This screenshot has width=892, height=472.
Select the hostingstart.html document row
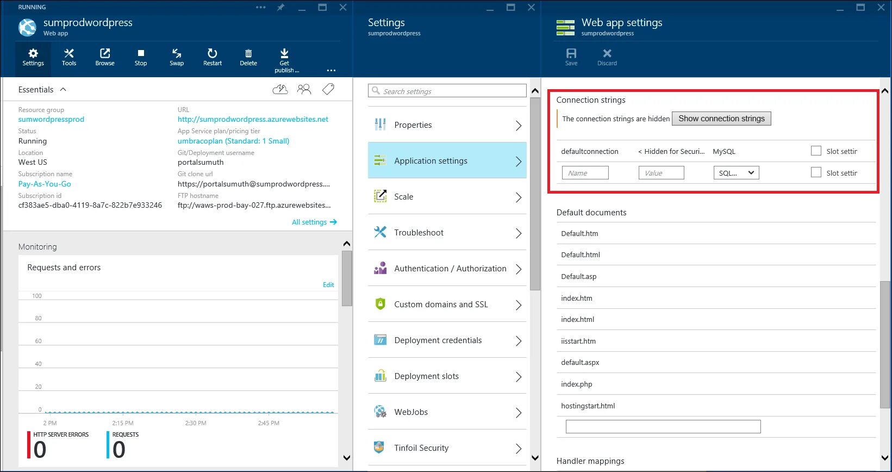(x=716, y=406)
